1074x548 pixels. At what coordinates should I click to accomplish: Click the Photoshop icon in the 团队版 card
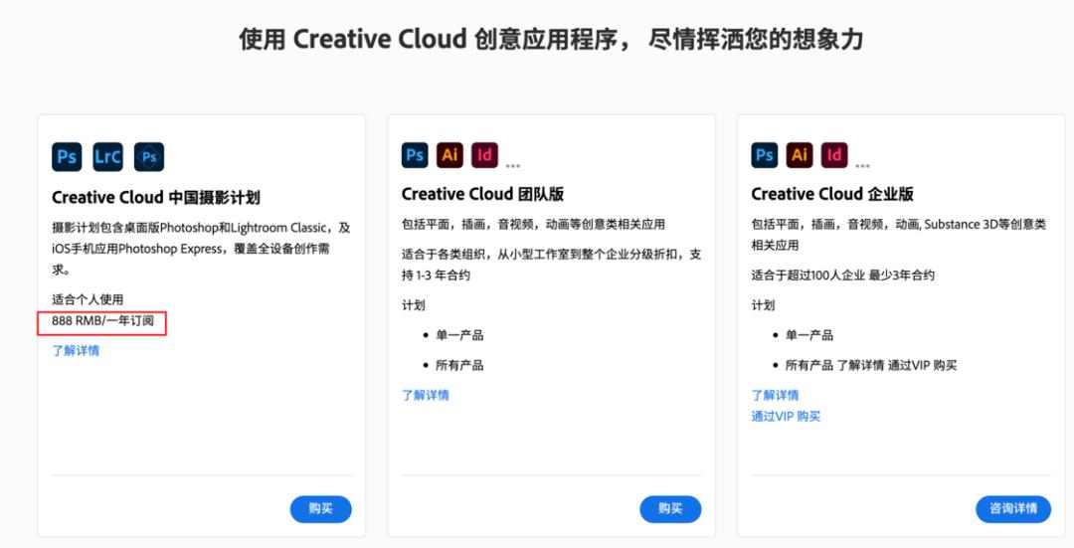(x=415, y=155)
